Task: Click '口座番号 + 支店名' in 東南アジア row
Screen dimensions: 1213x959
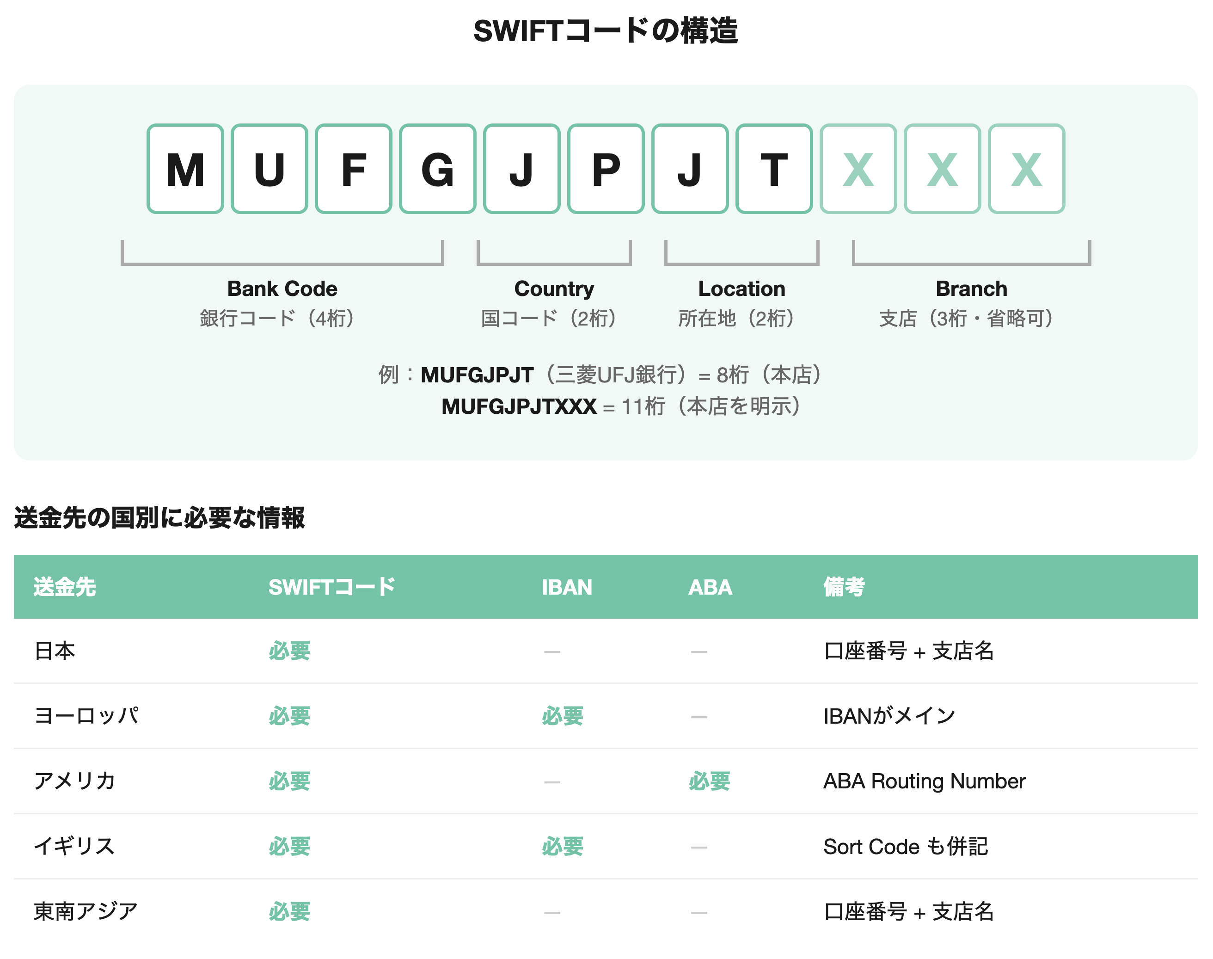Action: (909, 911)
